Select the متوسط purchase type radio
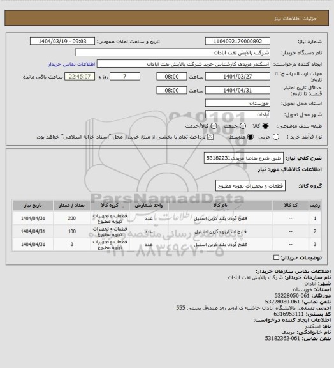Viewport: 334px width, 368px height. pyautogui.click(x=250, y=137)
